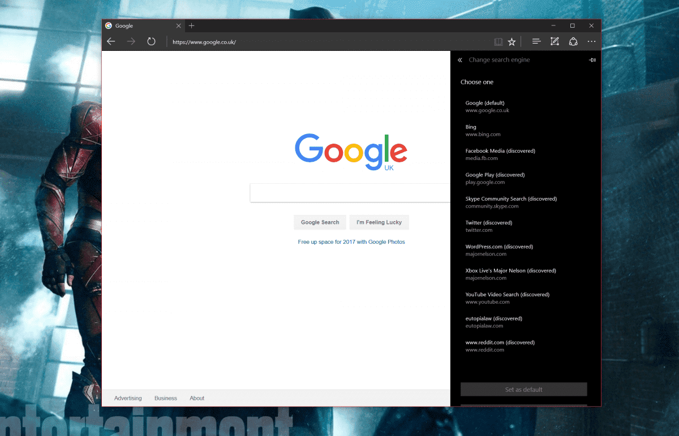Open the More actions ellipsis menu
Image resolution: width=679 pixels, height=436 pixels.
coord(591,42)
